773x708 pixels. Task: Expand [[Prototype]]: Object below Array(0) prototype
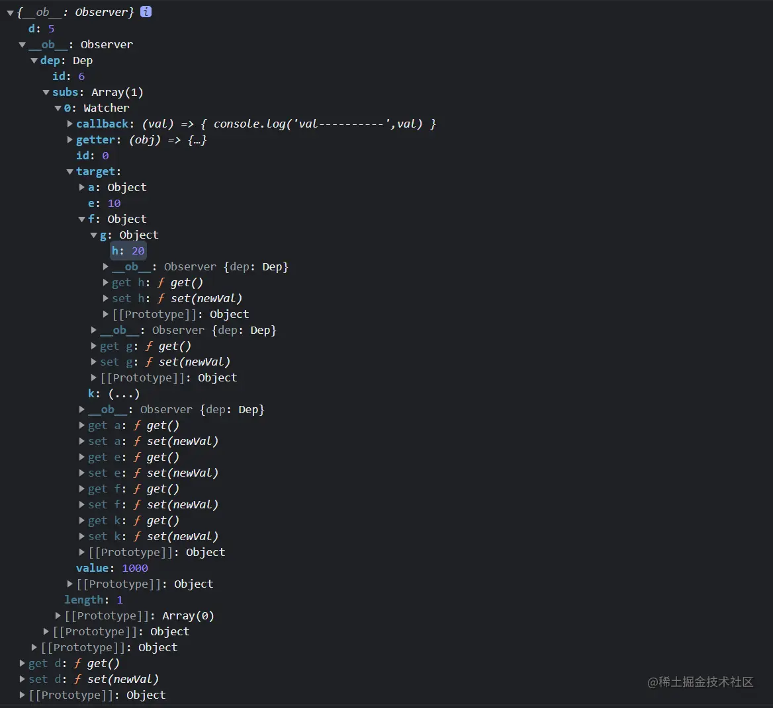tap(46, 632)
